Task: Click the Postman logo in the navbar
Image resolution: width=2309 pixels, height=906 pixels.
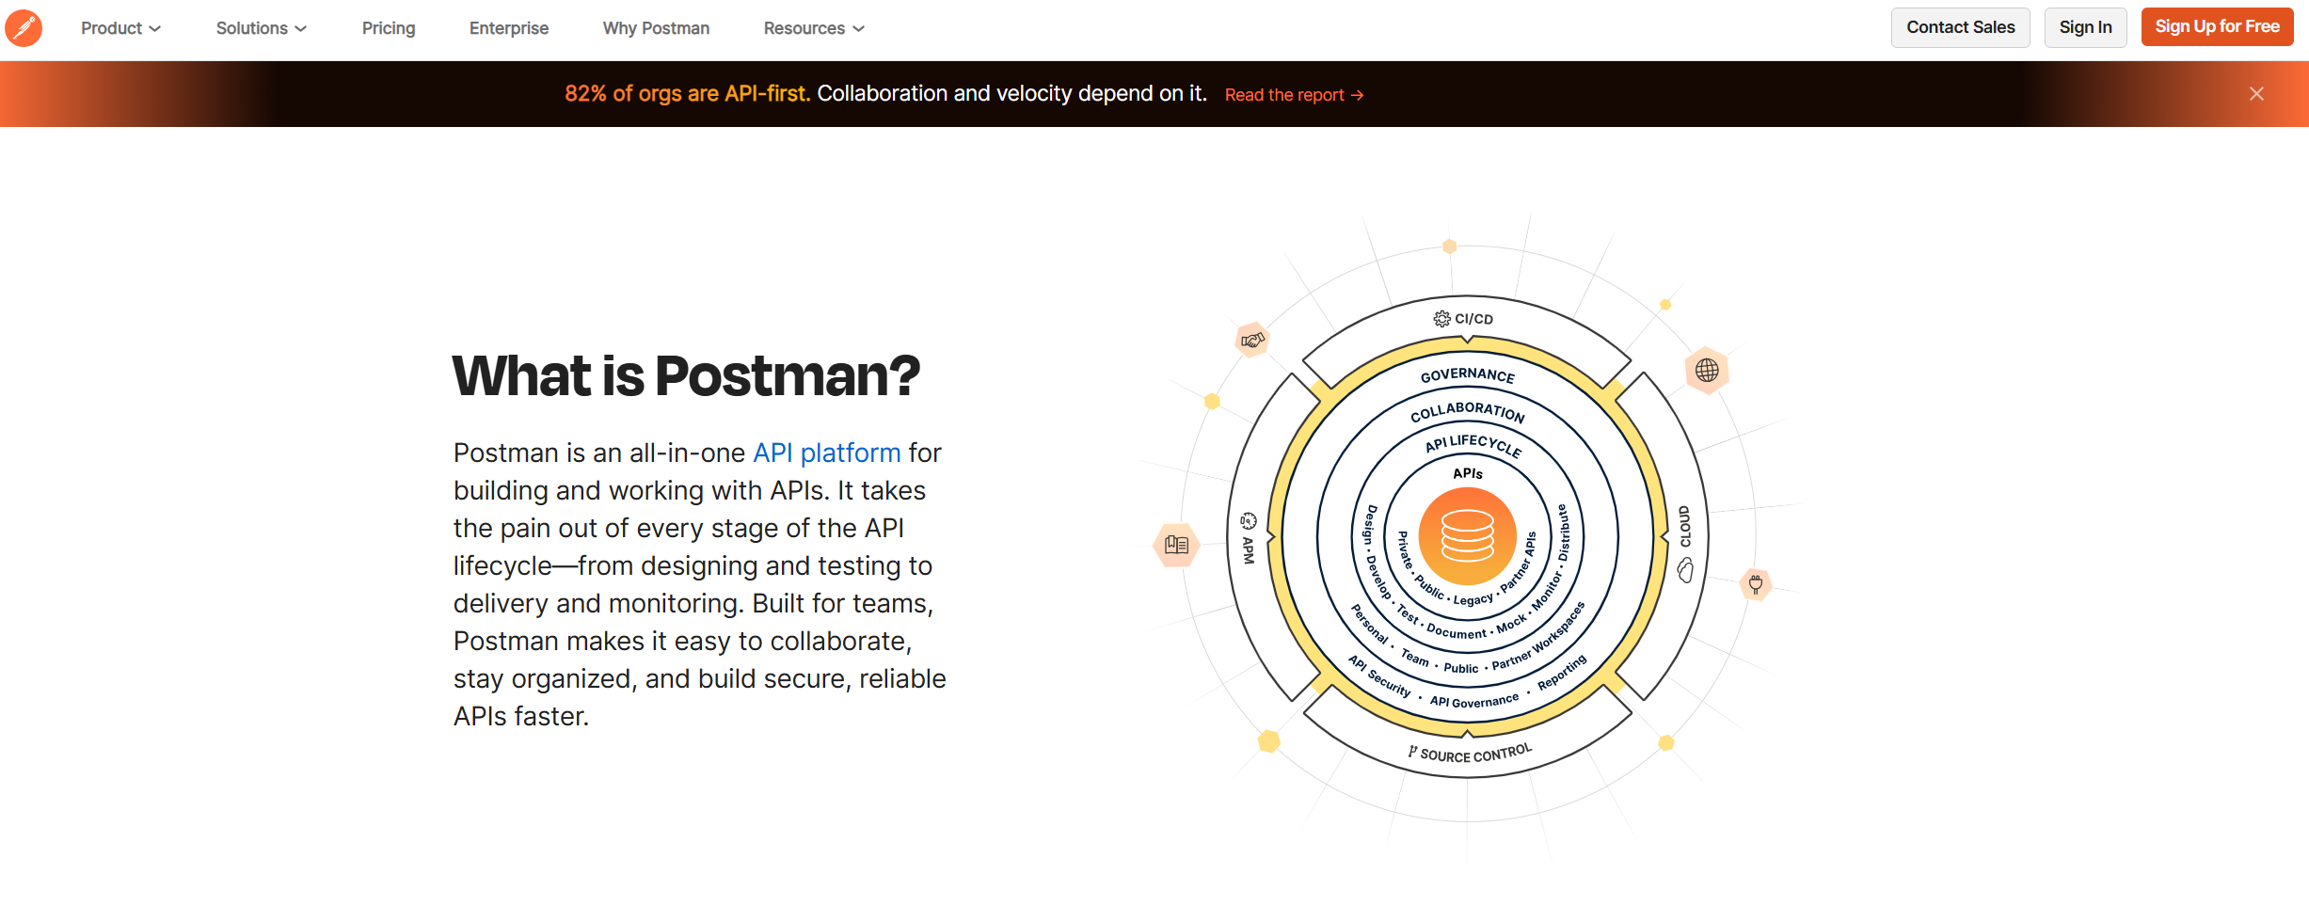Action: pos(24,28)
